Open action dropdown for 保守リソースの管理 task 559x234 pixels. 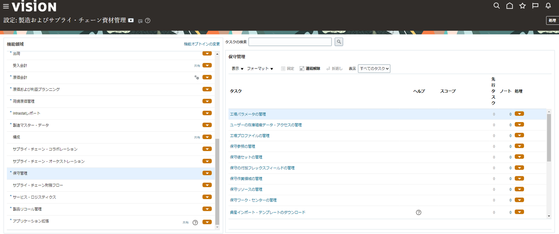(x=519, y=189)
